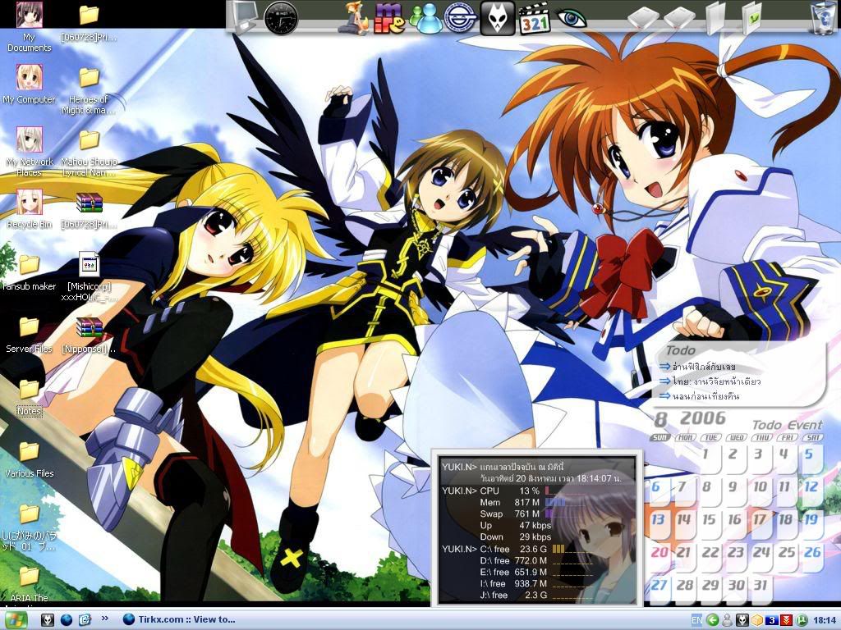Select day 26 on the calendar
Screen dimensions: 841x630
812,552
